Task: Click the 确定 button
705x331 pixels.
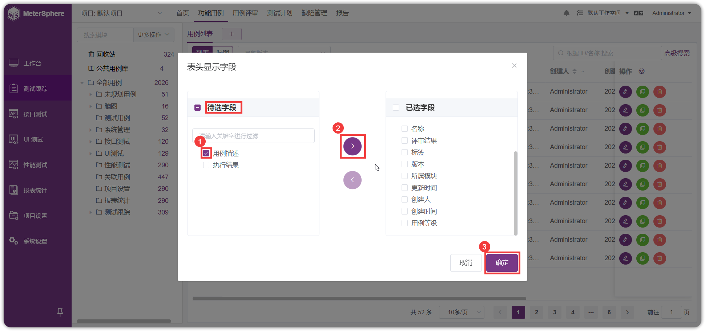Action: tap(502, 262)
